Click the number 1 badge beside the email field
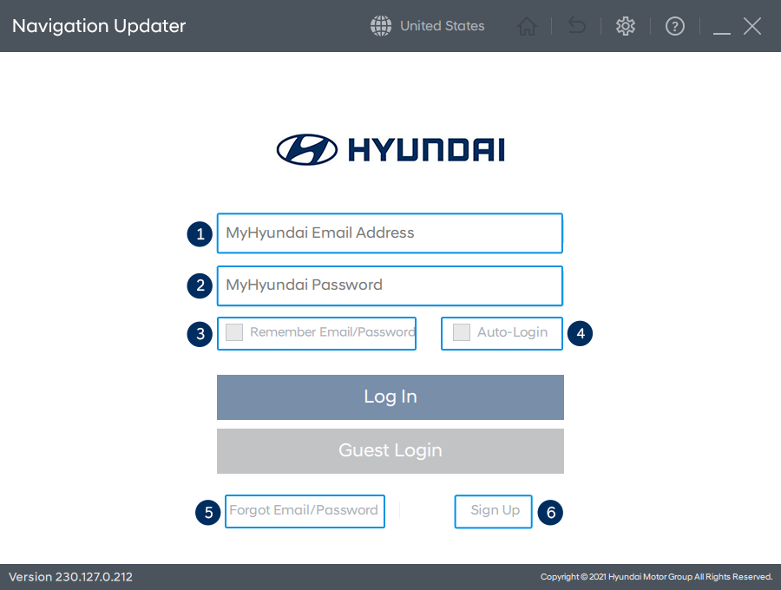 point(200,233)
